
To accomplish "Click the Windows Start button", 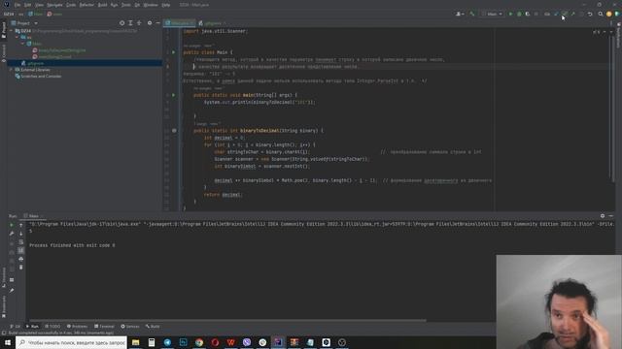I will 8,342.
